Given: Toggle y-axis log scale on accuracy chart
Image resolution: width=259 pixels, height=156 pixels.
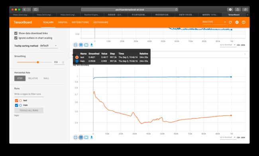Looking at the screenshot, I should click(x=81, y=137).
